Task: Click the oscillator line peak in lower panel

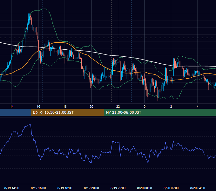Action: (30, 125)
